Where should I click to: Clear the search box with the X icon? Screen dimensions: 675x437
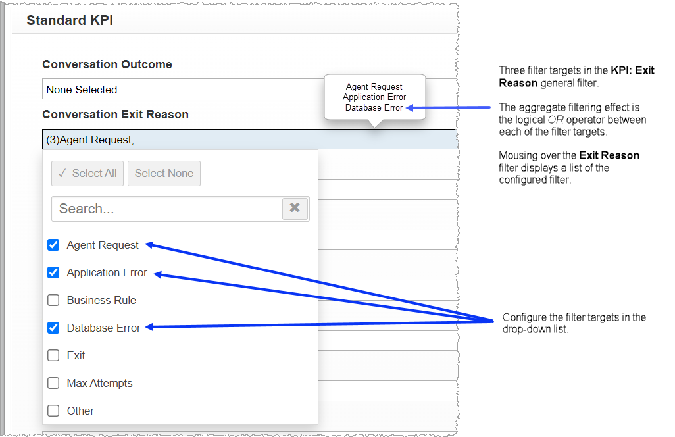[295, 208]
